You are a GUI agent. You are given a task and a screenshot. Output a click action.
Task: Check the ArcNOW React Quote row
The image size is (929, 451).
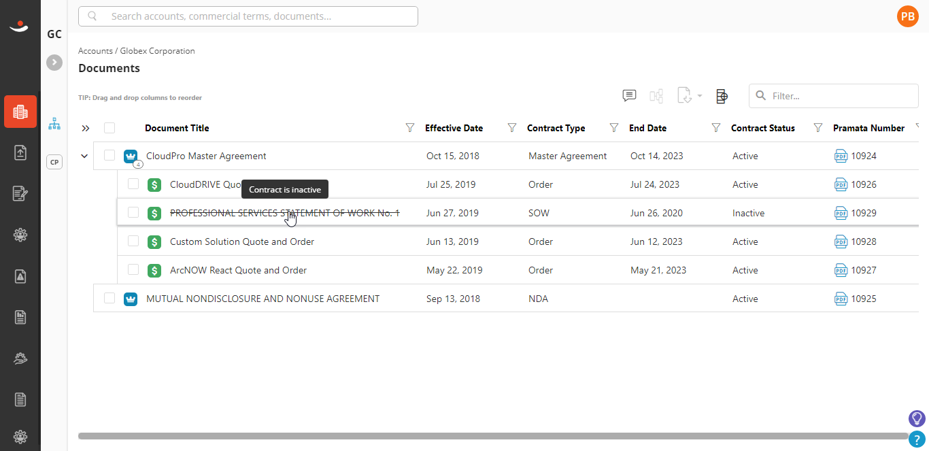pyautogui.click(x=133, y=269)
